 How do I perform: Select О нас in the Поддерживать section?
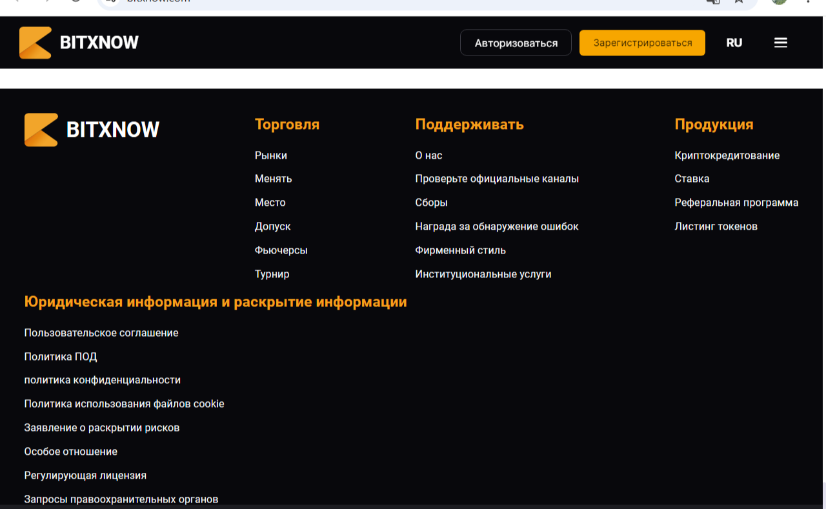point(428,155)
